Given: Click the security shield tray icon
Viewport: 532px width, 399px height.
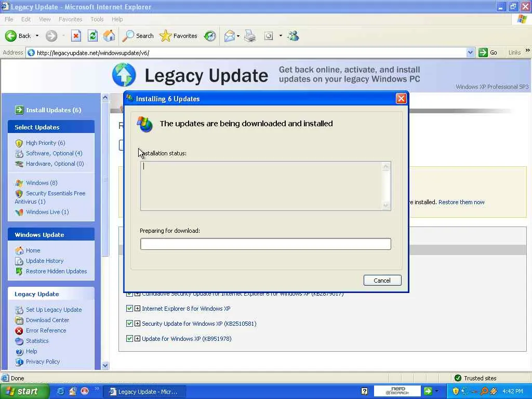Looking at the screenshot, I should (x=456, y=391).
